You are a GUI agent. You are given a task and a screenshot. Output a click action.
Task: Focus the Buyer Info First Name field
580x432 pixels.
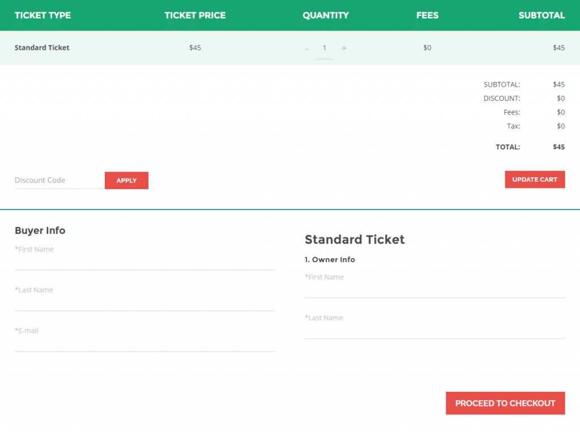tap(144, 262)
